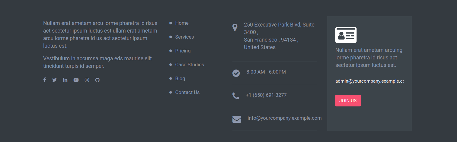Image resolution: width=457 pixels, height=142 pixels.
Task: Open the Contact Us link
Action: tap(187, 92)
